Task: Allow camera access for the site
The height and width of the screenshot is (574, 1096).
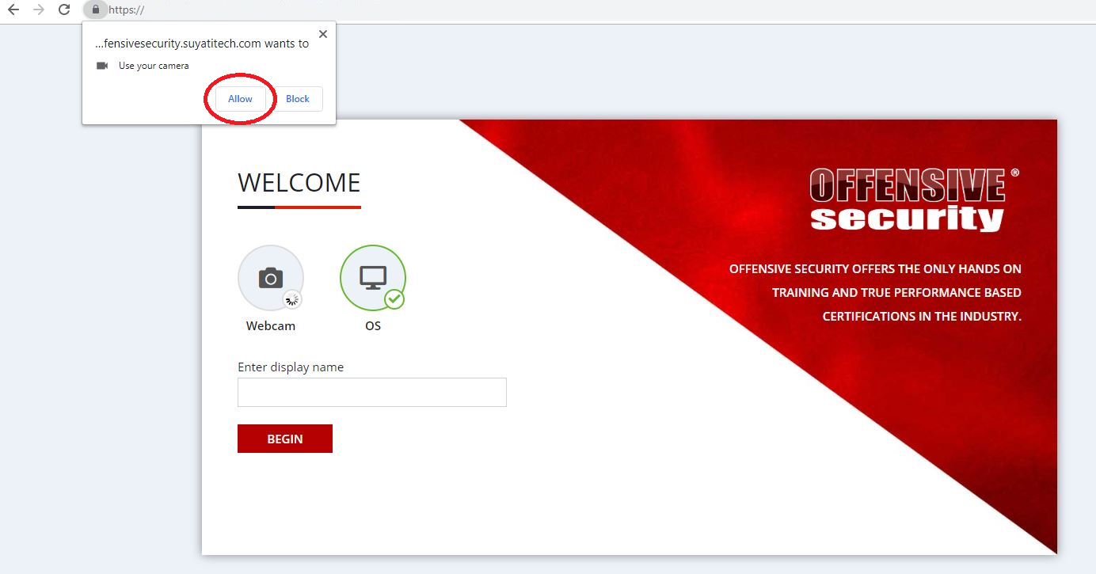Action: pyautogui.click(x=240, y=98)
